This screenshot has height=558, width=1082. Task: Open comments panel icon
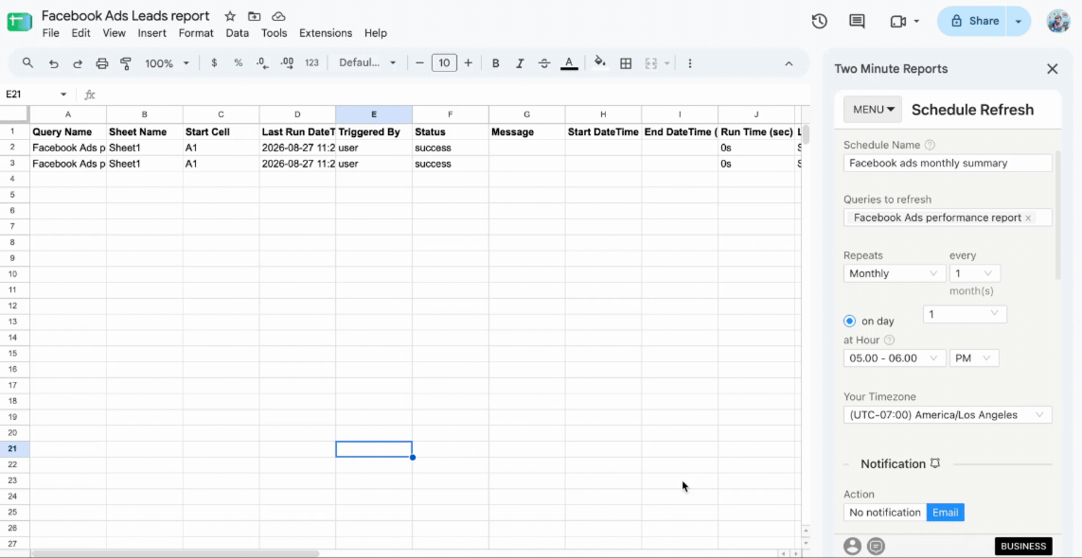(857, 22)
